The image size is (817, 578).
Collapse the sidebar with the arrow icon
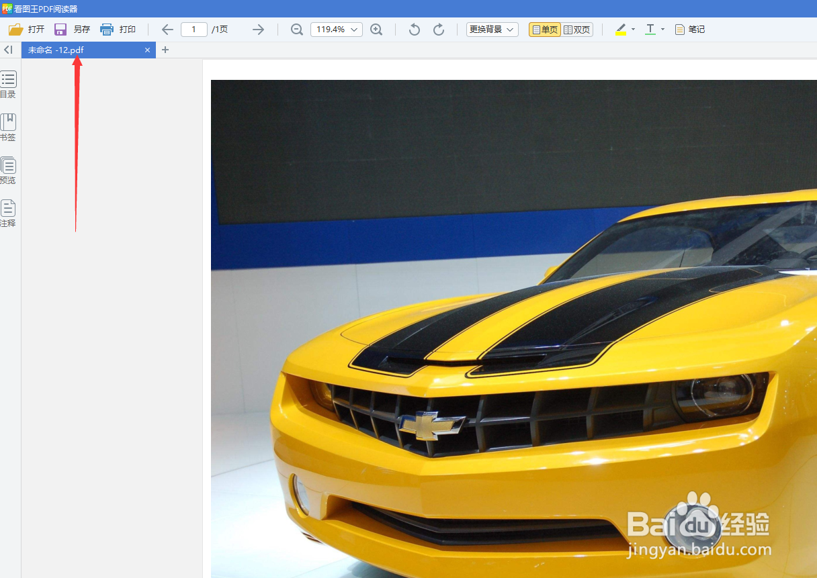tap(8, 50)
